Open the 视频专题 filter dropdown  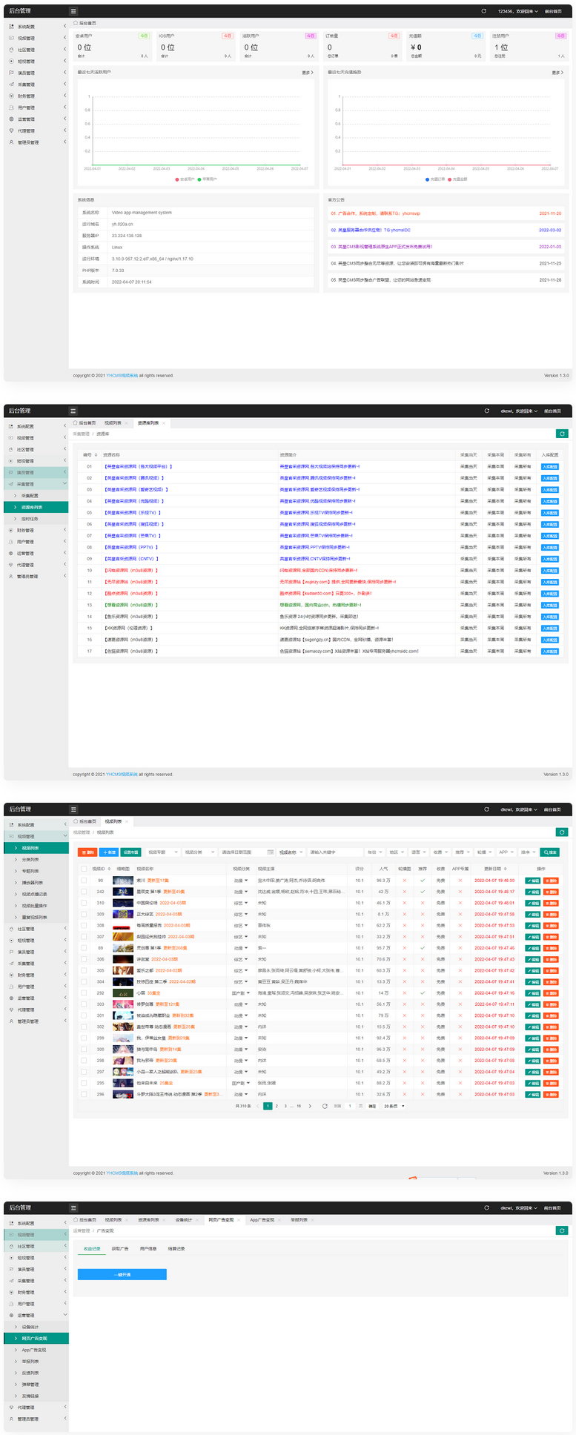point(162,852)
